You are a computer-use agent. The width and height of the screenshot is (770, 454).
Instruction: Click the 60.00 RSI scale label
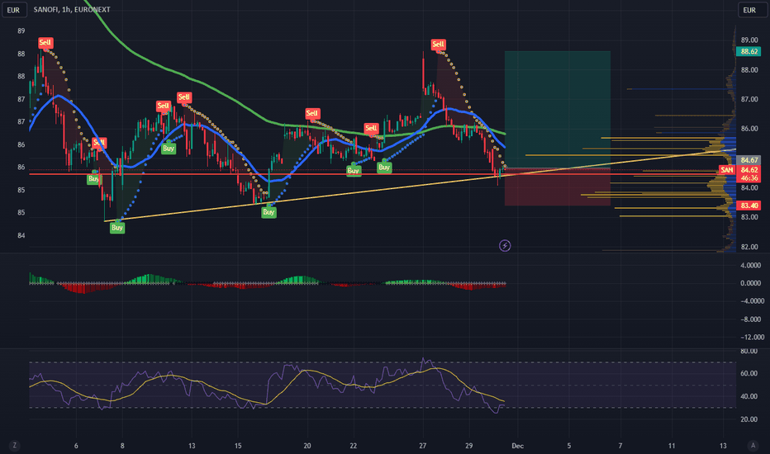(749, 373)
